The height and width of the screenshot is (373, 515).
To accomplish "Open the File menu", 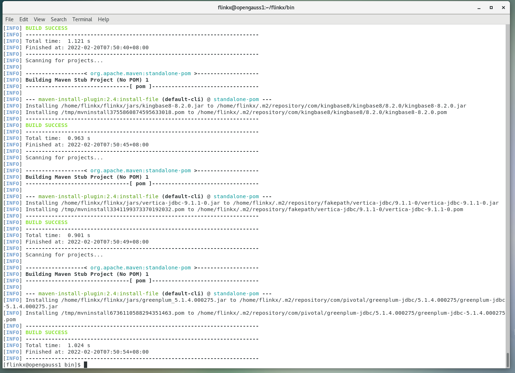I will point(9,19).
